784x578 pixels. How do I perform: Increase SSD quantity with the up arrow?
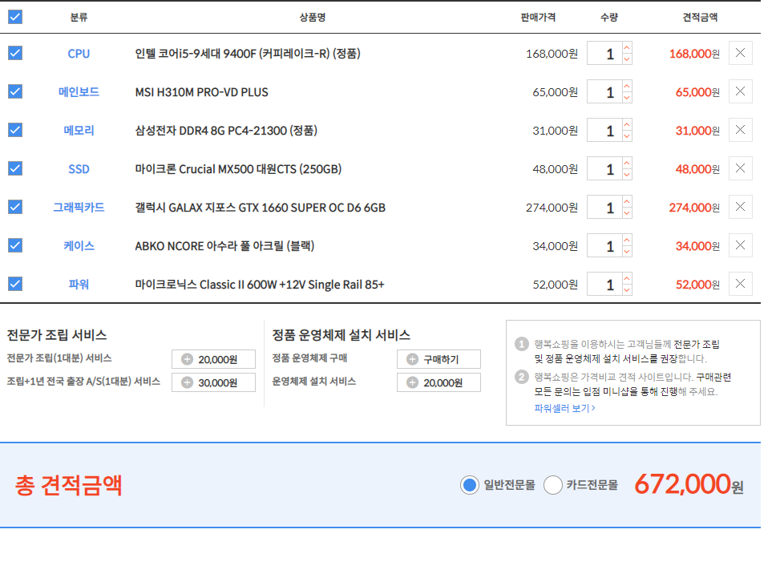click(x=627, y=163)
